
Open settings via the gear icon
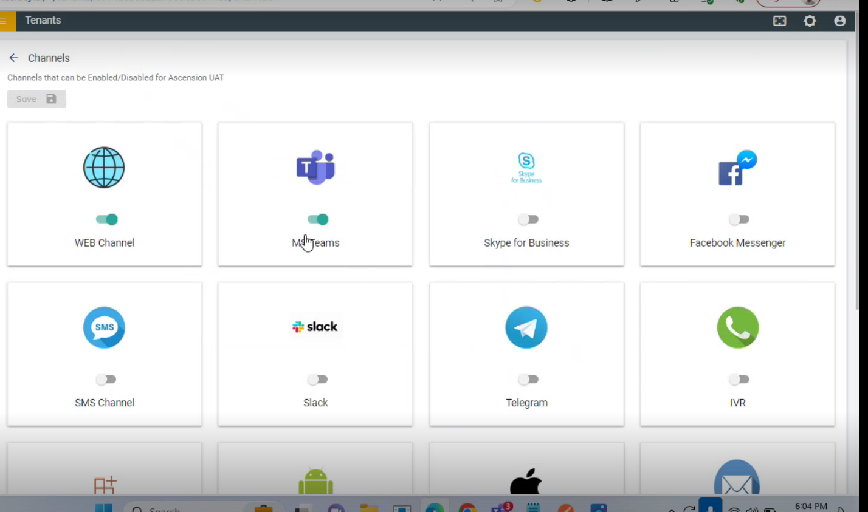pyautogui.click(x=810, y=21)
